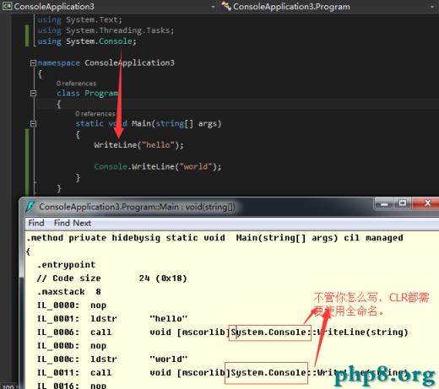Click 'using System.Console;' line
The height and width of the screenshot is (389, 439).
87,41
